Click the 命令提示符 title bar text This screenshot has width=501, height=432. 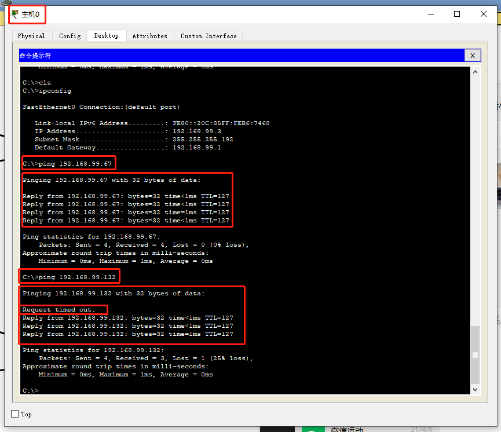pyautogui.click(x=35, y=56)
